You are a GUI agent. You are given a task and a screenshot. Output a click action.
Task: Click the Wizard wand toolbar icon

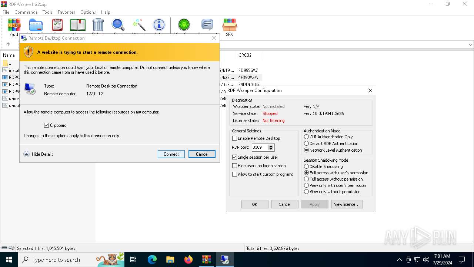139,25
